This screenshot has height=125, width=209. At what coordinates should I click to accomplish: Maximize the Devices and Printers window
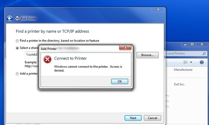pyautogui.click(x=192, y=44)
